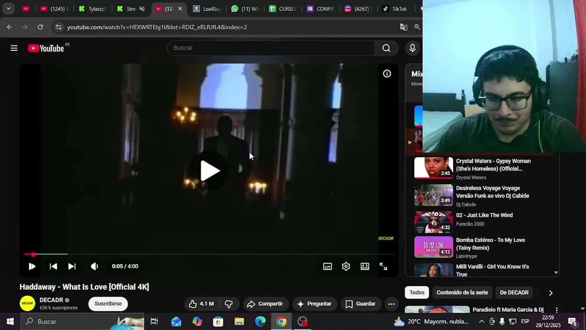Open Bomba Estéreo To My Love Tainy Remix

(x=490, y=244)
